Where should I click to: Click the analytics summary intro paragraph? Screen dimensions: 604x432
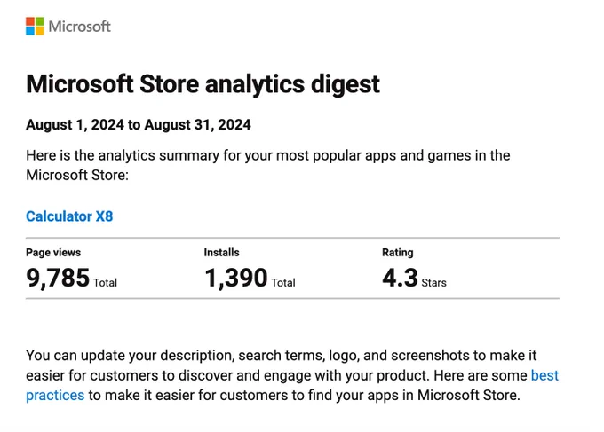(268, 165)
